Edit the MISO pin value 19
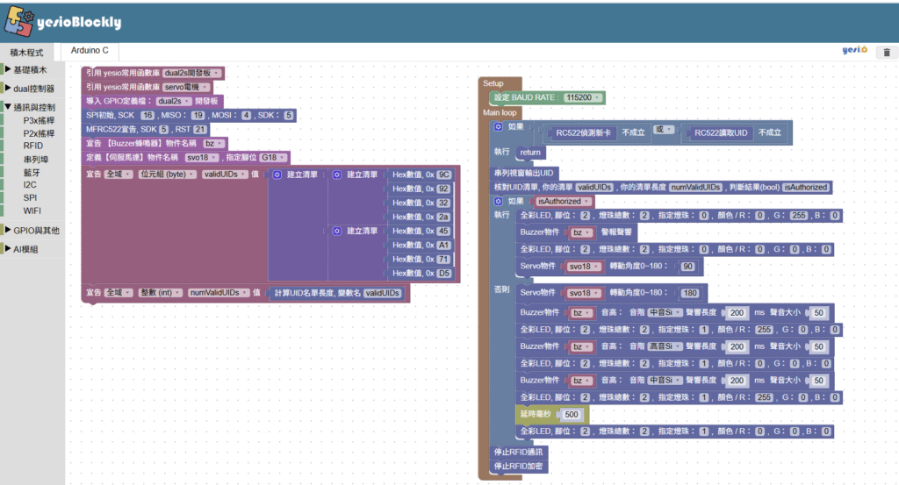The image size is (899, 485). [198, 115]
